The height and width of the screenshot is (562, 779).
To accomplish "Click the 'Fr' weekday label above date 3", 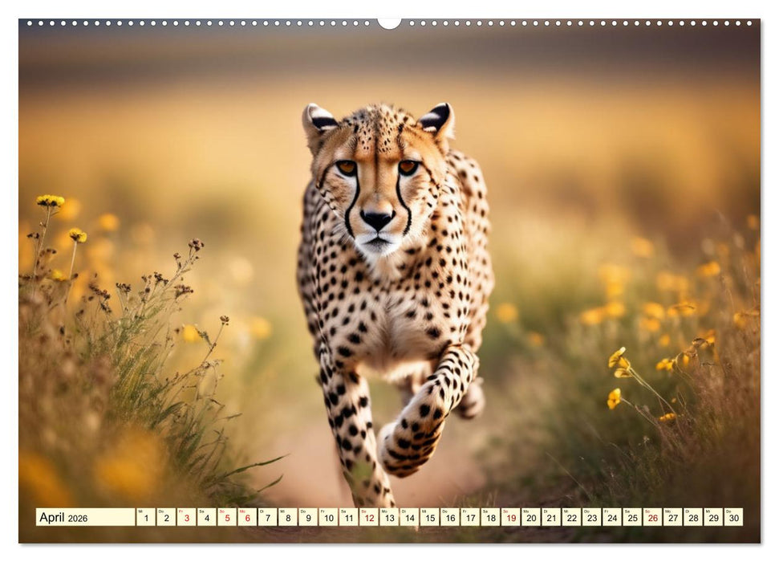I will pyautogui.click(x=181, y=511).
